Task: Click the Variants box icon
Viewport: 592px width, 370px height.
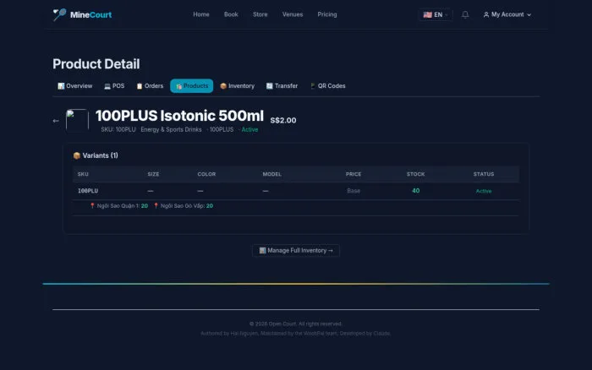Action: 77,155
